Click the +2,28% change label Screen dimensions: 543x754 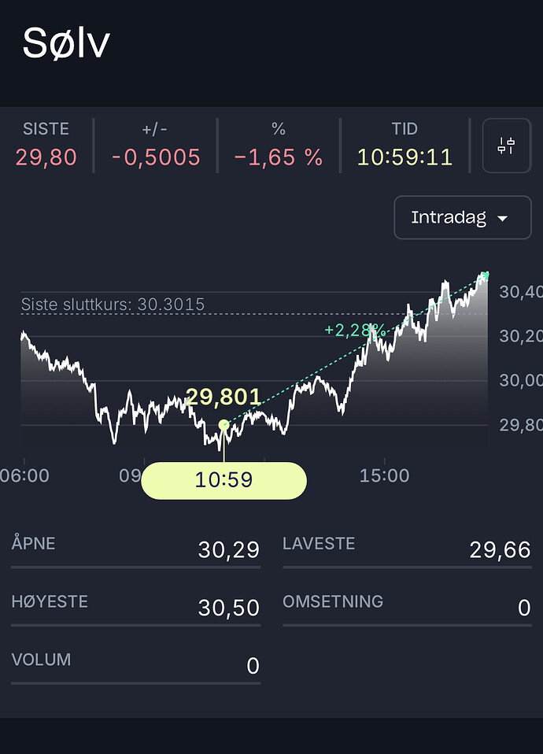tap(355, 330)
